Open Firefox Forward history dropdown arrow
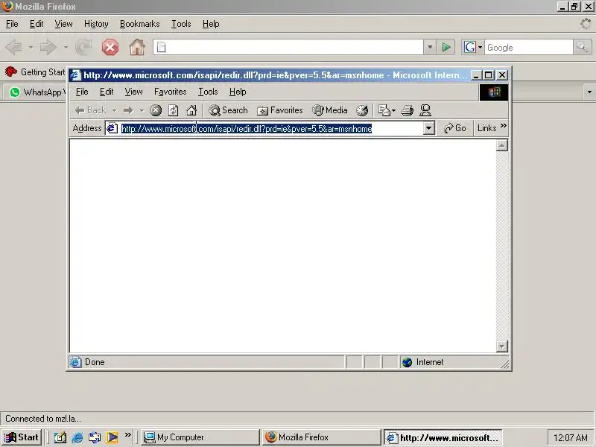This screenshot has height=447, width=596. pos(66,48)
